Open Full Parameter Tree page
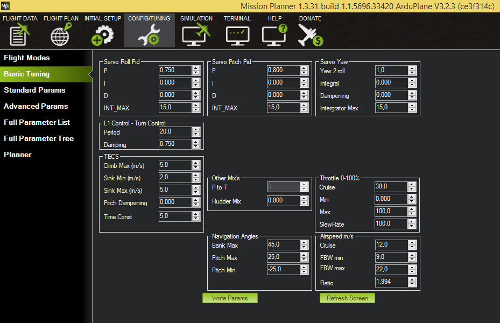500x323 pixels. pos(39,138)
